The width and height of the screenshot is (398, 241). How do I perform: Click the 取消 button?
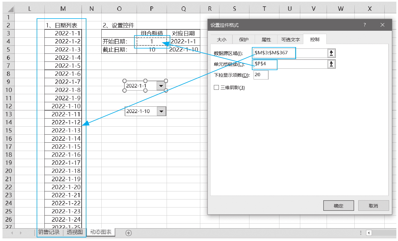pos(373,206)
